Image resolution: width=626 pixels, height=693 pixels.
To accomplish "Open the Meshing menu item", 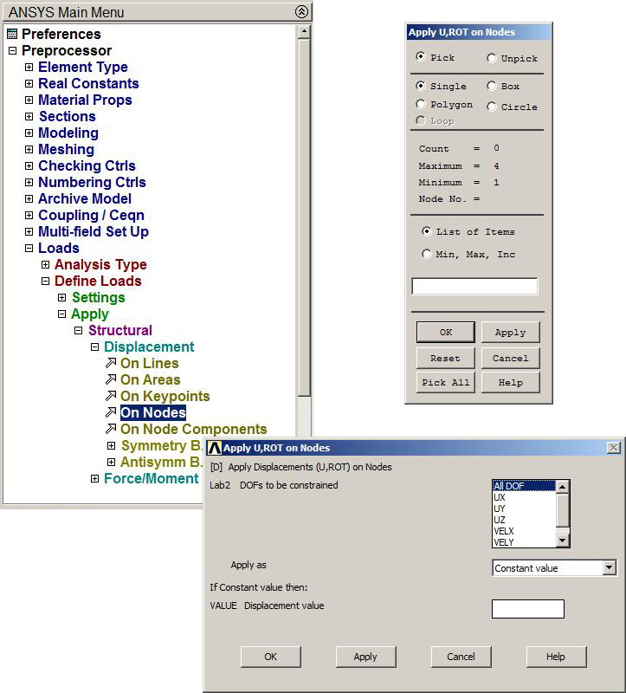I will pyautogui.click(x=66, y=149).
